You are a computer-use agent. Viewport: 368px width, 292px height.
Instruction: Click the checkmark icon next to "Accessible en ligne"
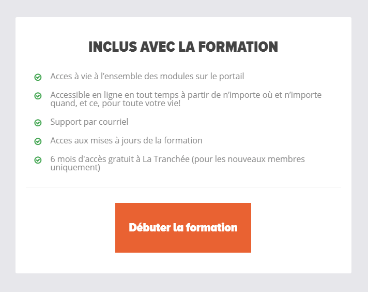pyautogui.click(x=38, y=96)
